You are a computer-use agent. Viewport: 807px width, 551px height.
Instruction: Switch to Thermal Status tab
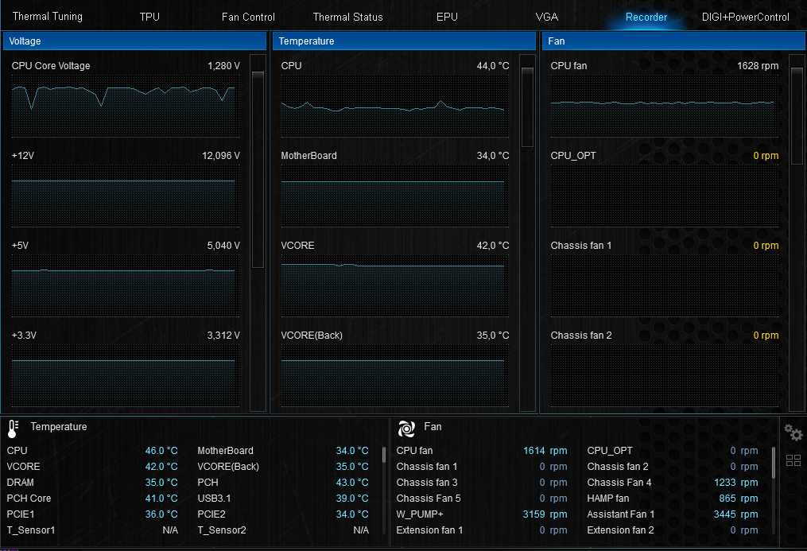[x=348, y=17]
